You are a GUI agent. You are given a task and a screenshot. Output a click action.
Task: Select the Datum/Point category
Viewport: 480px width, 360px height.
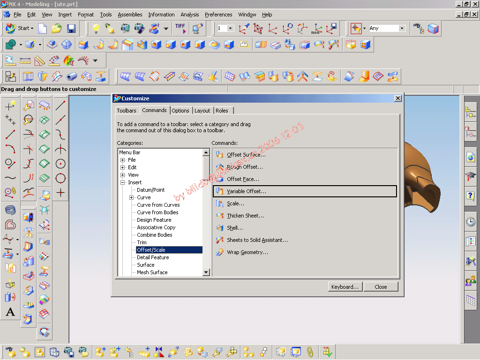150,190
